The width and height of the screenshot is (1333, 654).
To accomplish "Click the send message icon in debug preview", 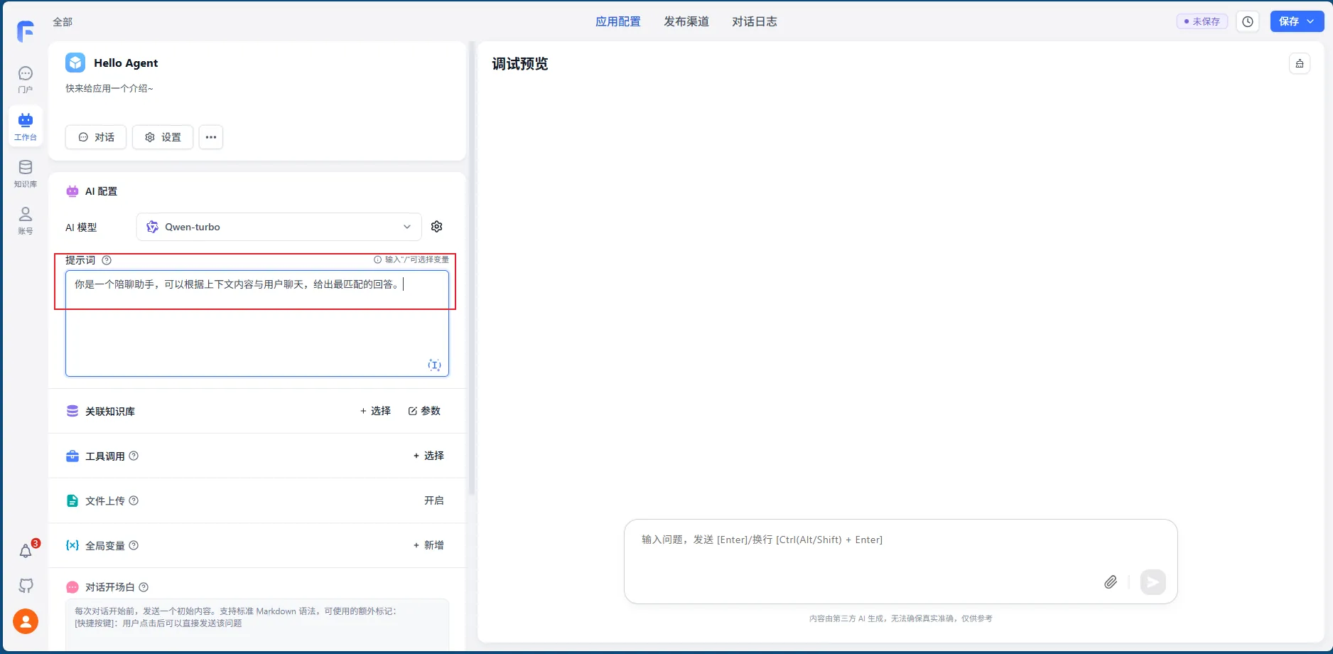I will [1153, 581].
